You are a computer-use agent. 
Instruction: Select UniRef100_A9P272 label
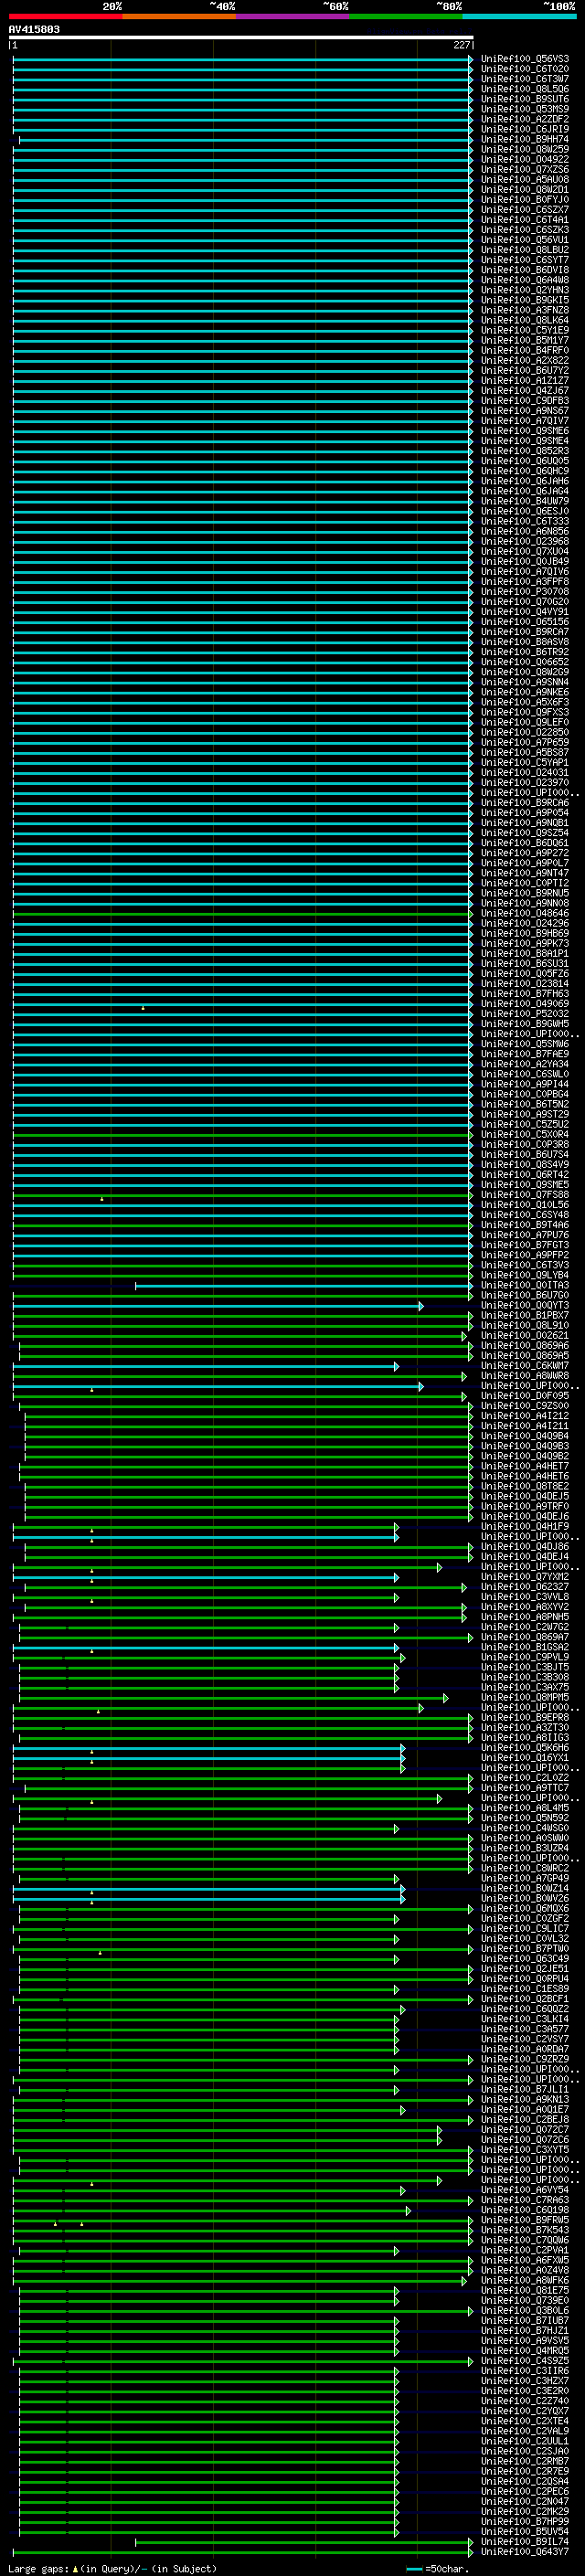pos(525,853)
